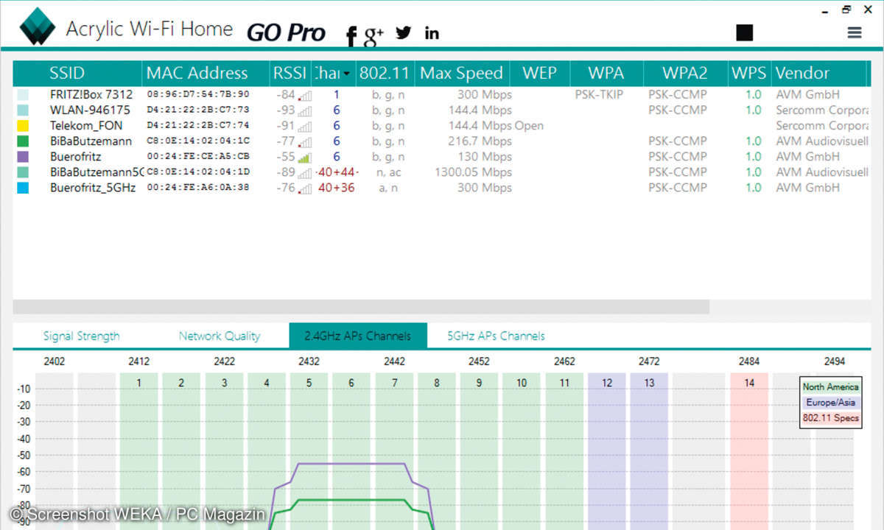884x530 pixels.
Task: Select the 2.4GHz APs Channels tab
Action: click(358, 336)
